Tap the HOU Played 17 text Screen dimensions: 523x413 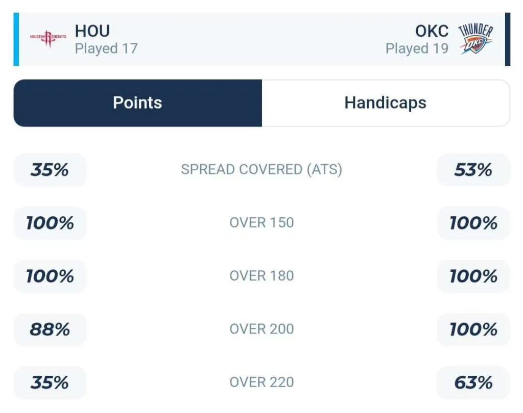point(106,48)
